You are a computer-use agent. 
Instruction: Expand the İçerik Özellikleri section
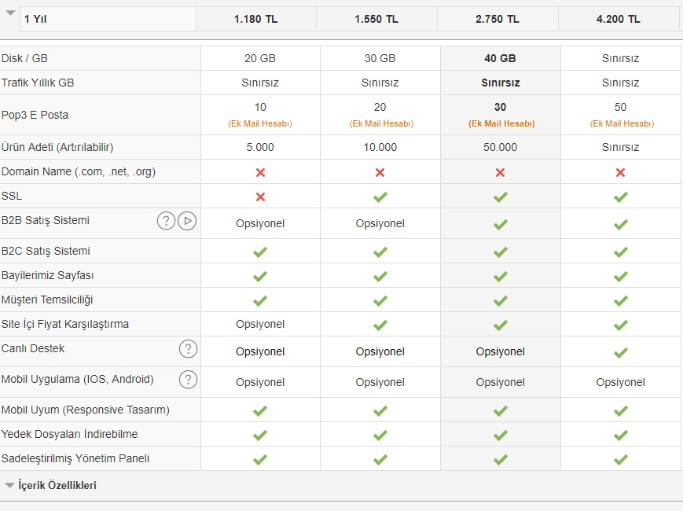9,485
